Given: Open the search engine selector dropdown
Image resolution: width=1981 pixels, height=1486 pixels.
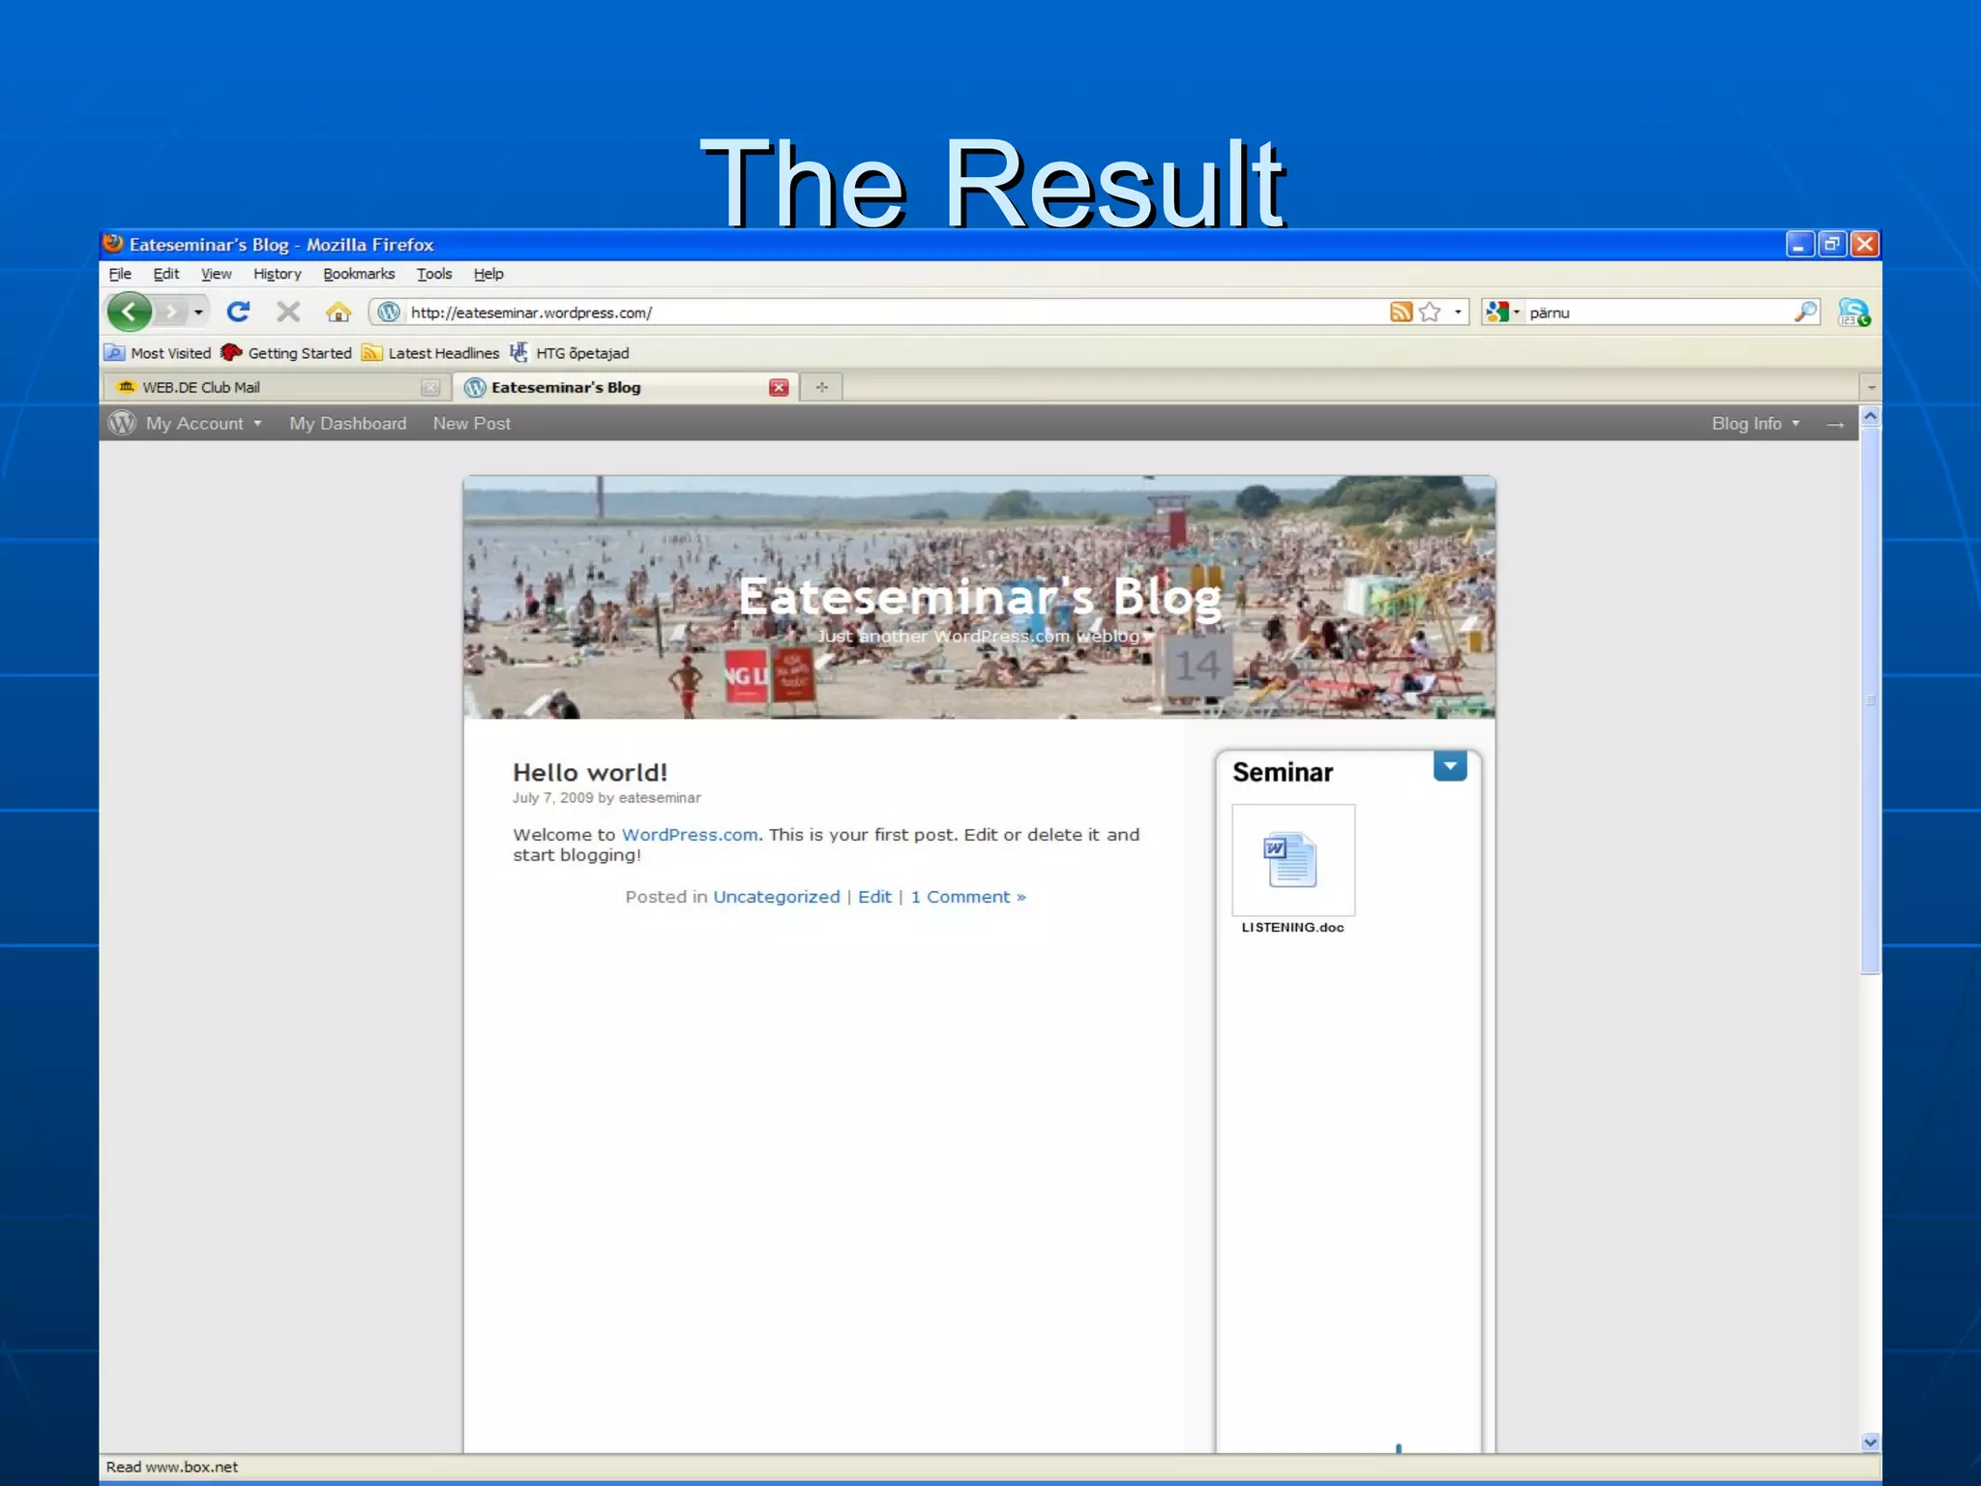Looking at the screenshot, I should (1503, 312).
